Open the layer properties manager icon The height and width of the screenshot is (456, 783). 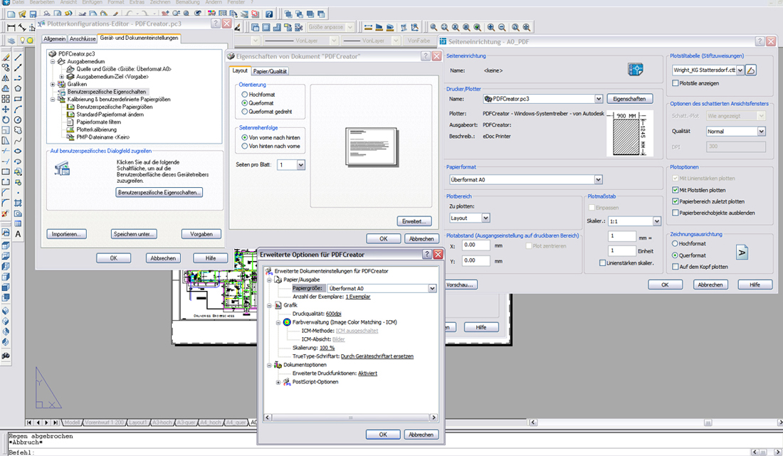[11, 41]
